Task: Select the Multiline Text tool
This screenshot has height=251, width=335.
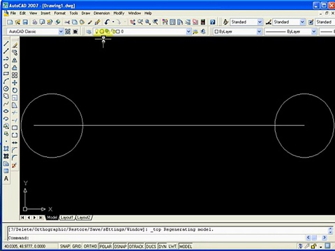Action: (6, 178)
